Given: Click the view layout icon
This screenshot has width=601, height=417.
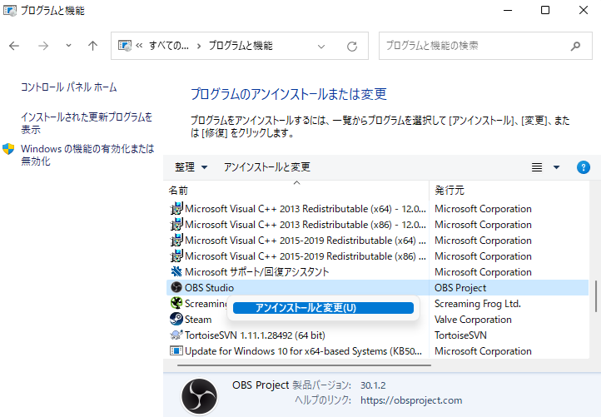Looking at the screenshot, I should [537, 167].
